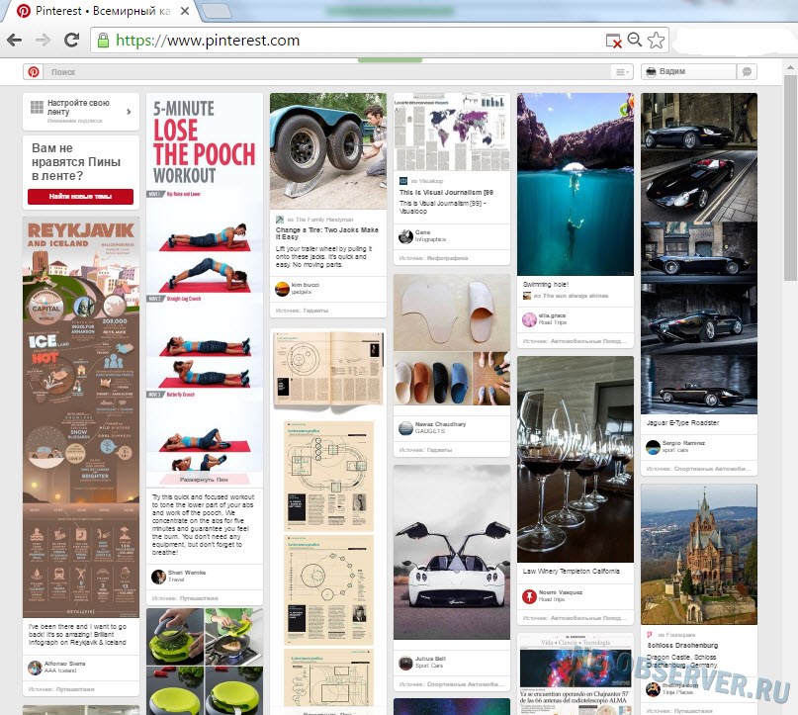Open the notifications speech bubble icon
The width and height of the screenshot is (798, 715).
(x=748, y=72)
